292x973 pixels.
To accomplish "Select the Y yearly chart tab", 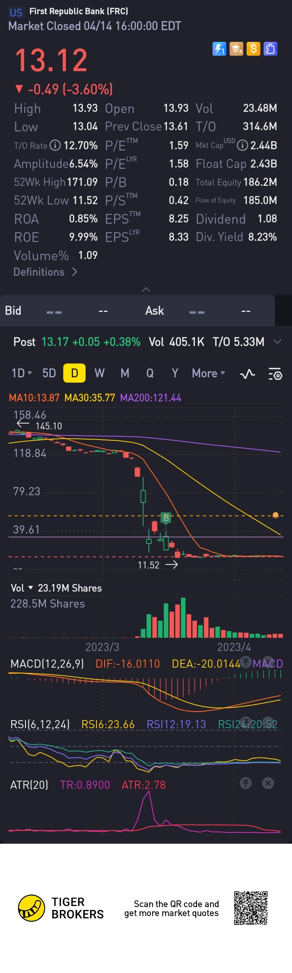I will [x=175, y=373].
